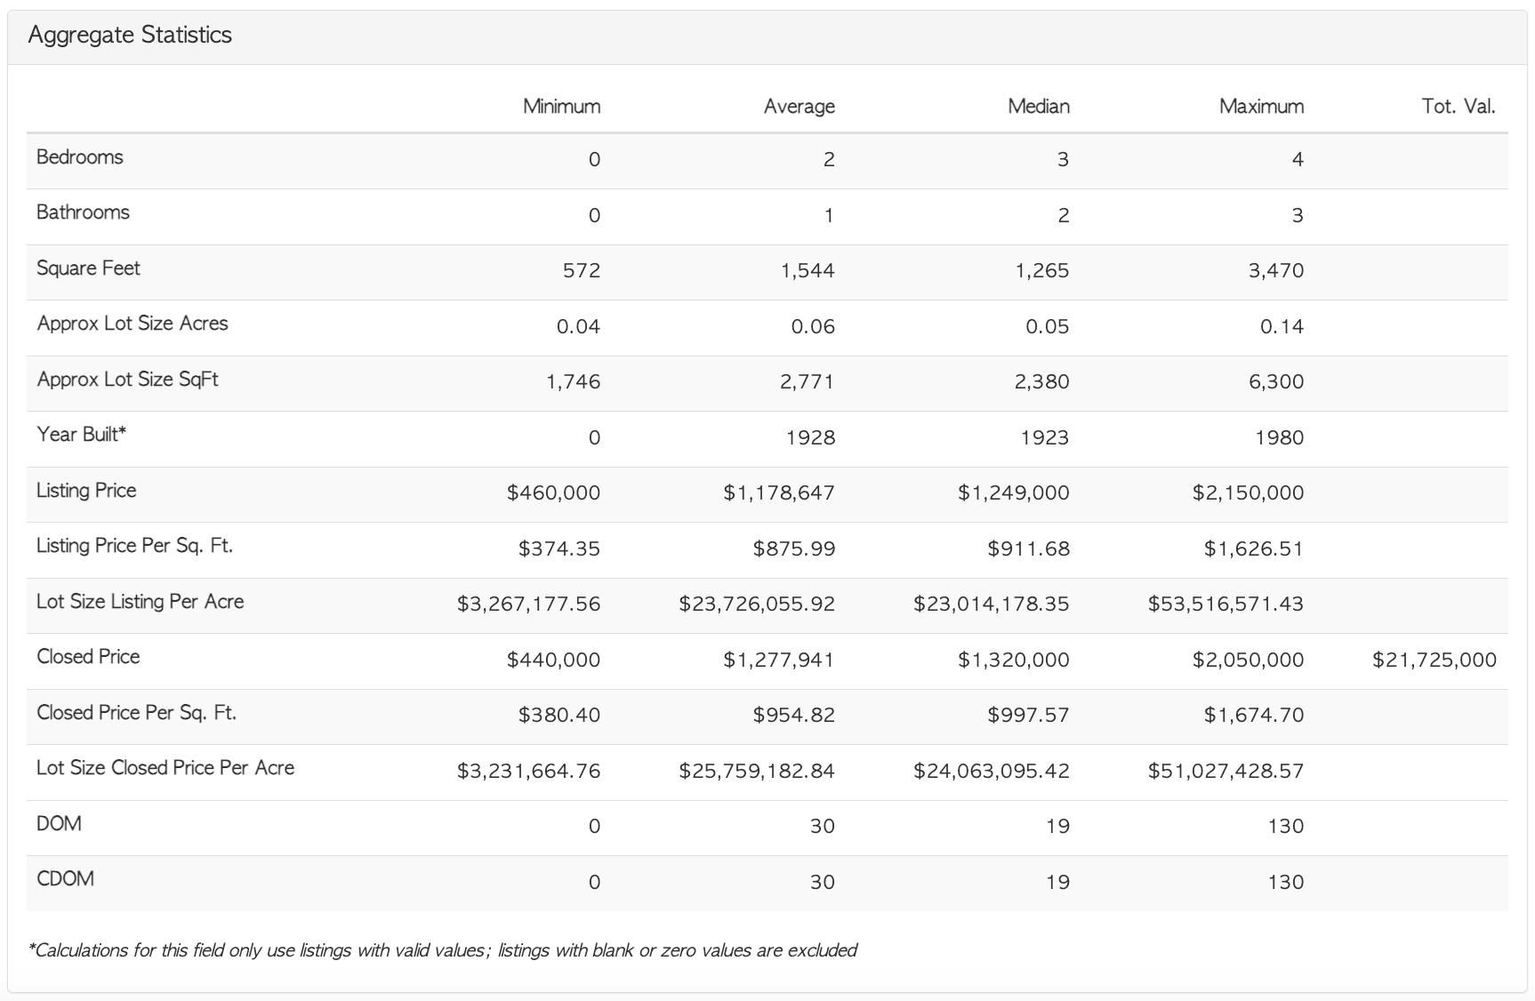Select listing price per sq ft $875.99

(794, 549)
